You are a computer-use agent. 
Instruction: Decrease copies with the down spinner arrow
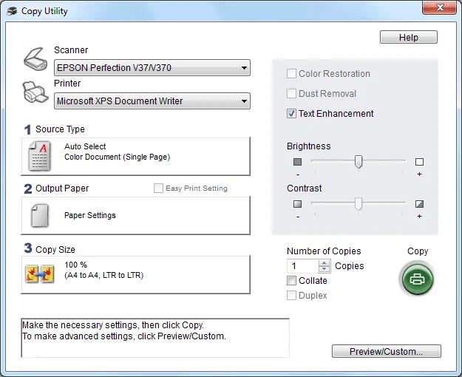tap(325, 269)
